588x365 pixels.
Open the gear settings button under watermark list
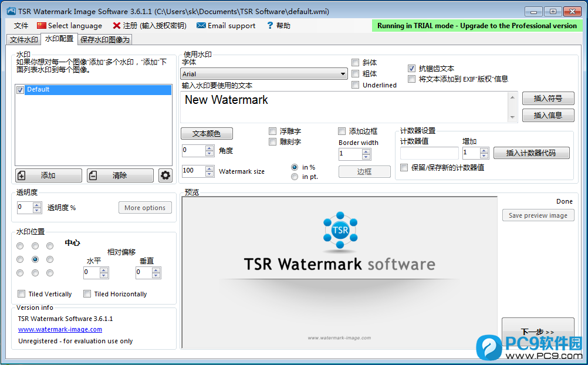pyautogui.click(x=165, y=175)
